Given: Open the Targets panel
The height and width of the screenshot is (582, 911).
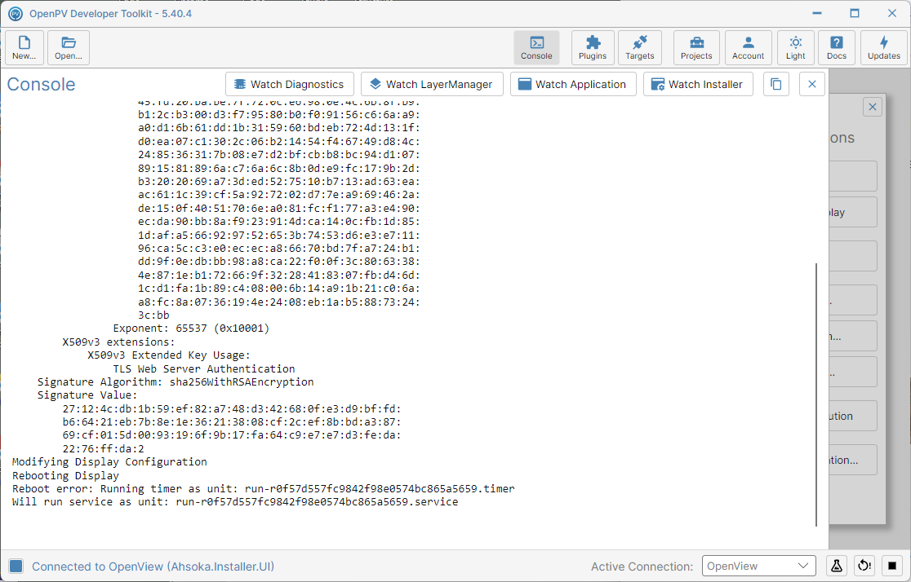Looking at the screenshot, I should click(640, 47).
